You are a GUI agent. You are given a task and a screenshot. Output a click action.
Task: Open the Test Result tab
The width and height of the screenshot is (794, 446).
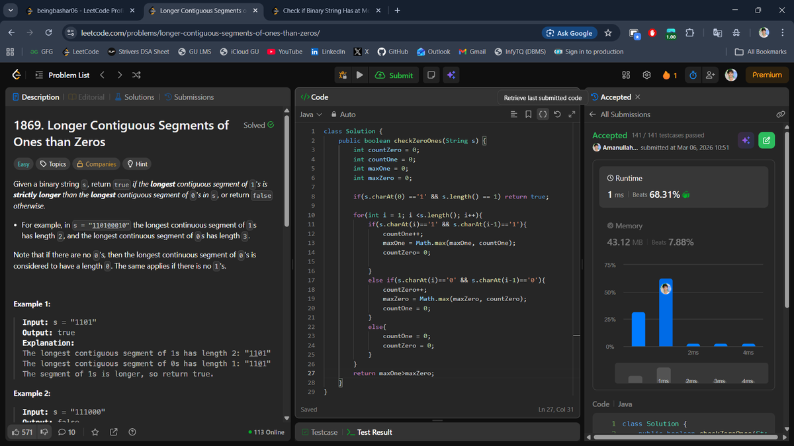pyautogui.click(x=369, y=432)
